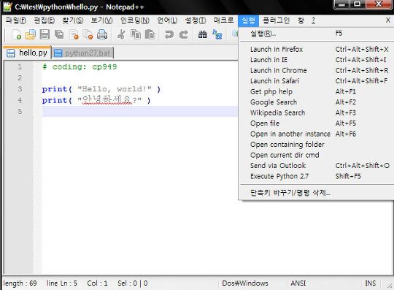Open the 보기(V) menu
This screenshot has width=394, height=290.
tap(101, 20)
